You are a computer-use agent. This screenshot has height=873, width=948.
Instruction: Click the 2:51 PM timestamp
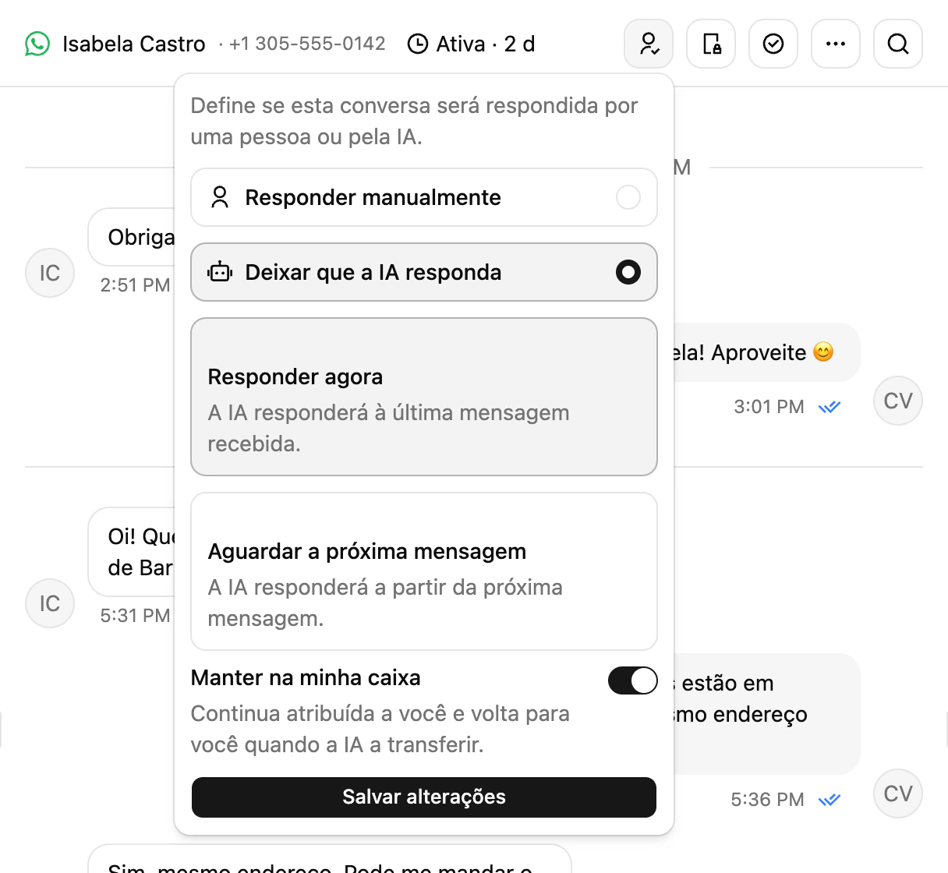pyautogui.click(x=135, y=285)
